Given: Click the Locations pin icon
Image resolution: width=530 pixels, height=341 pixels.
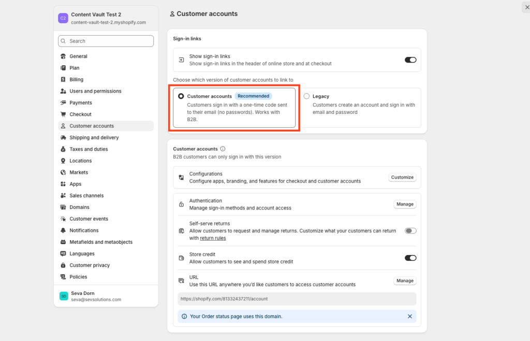Looking at the screenshot, I should [63, 161].
